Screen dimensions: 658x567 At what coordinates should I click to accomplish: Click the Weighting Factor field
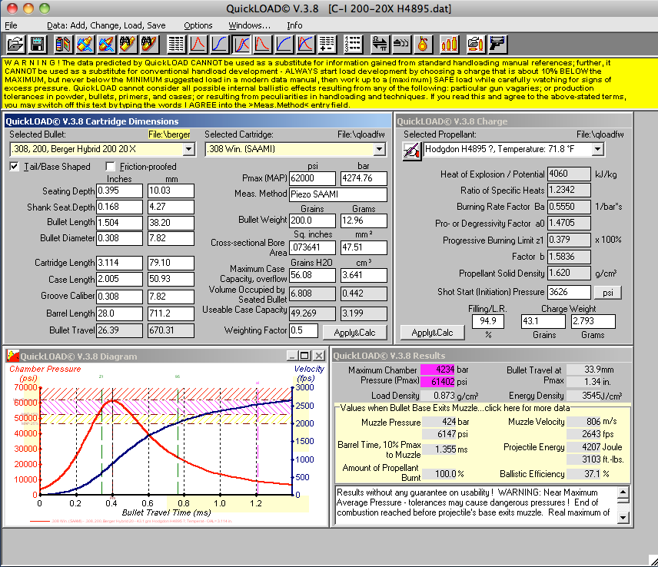point(304,330)
